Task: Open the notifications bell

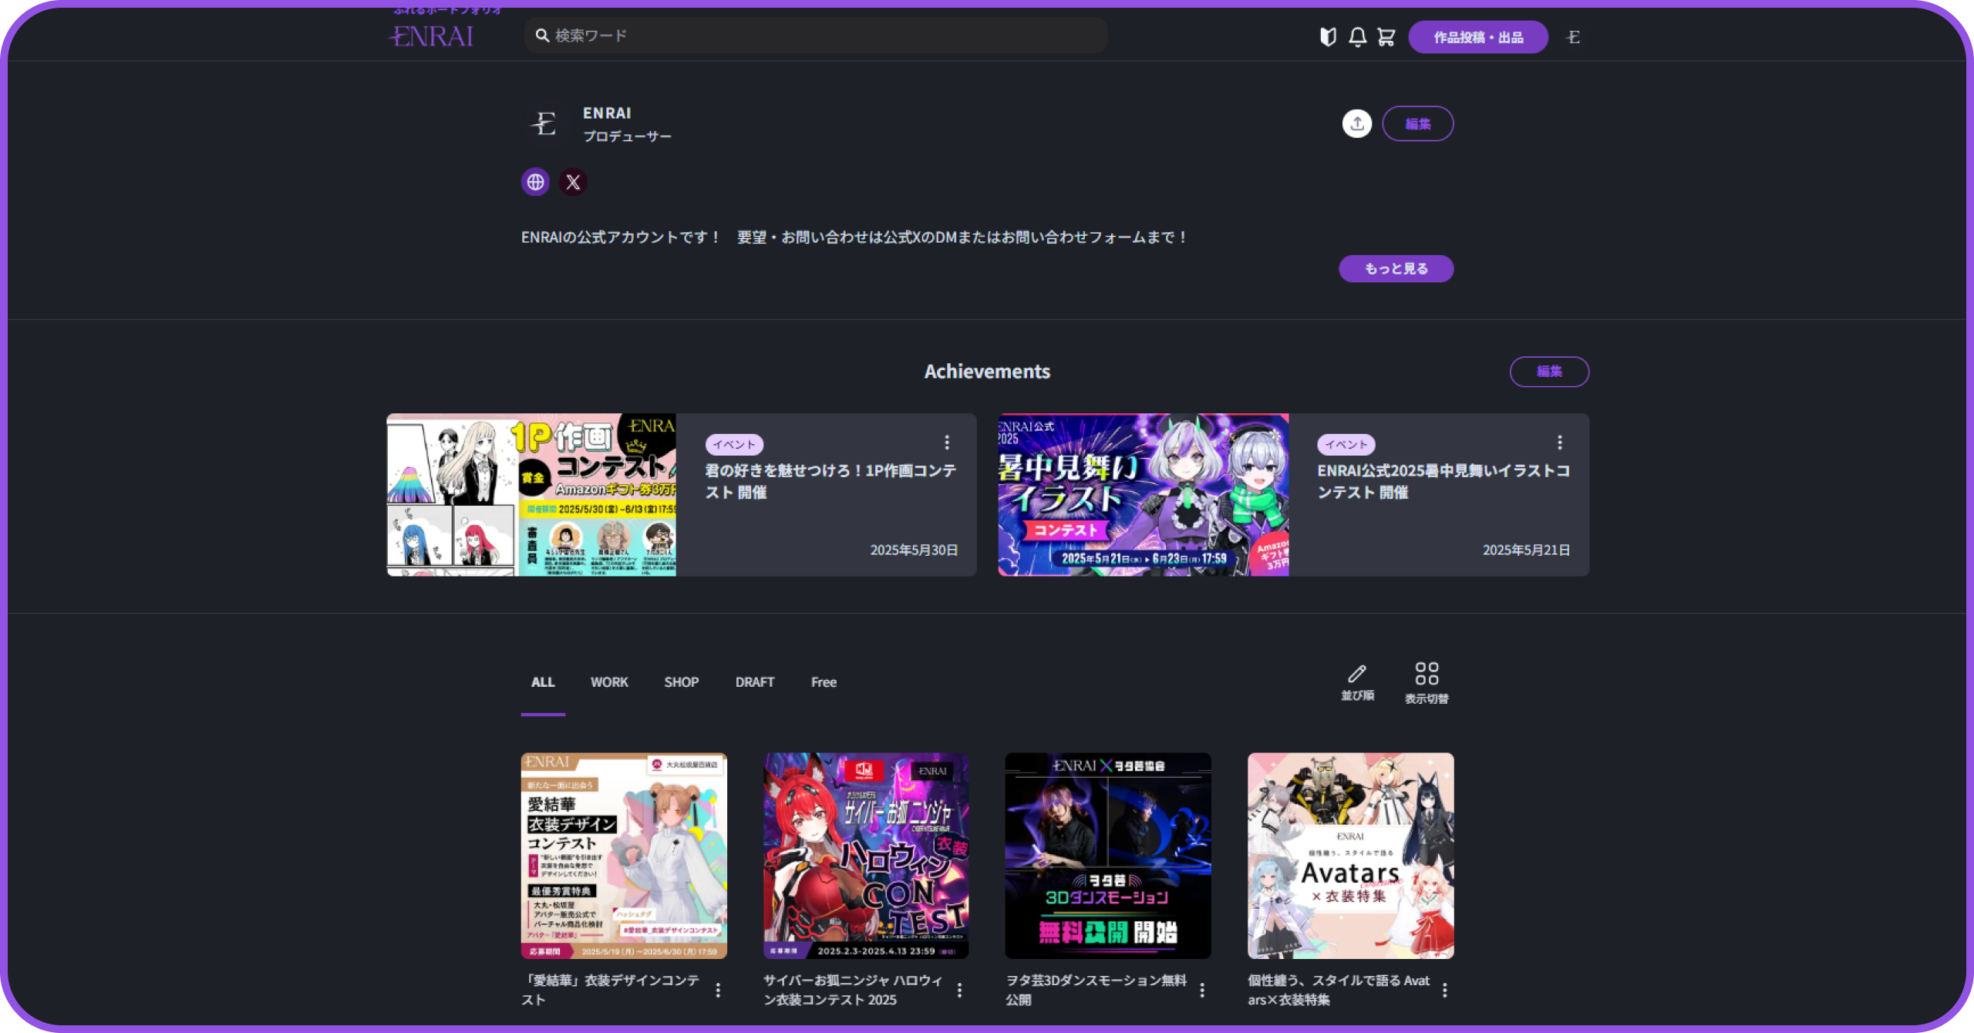Action: pos(1357,37)
